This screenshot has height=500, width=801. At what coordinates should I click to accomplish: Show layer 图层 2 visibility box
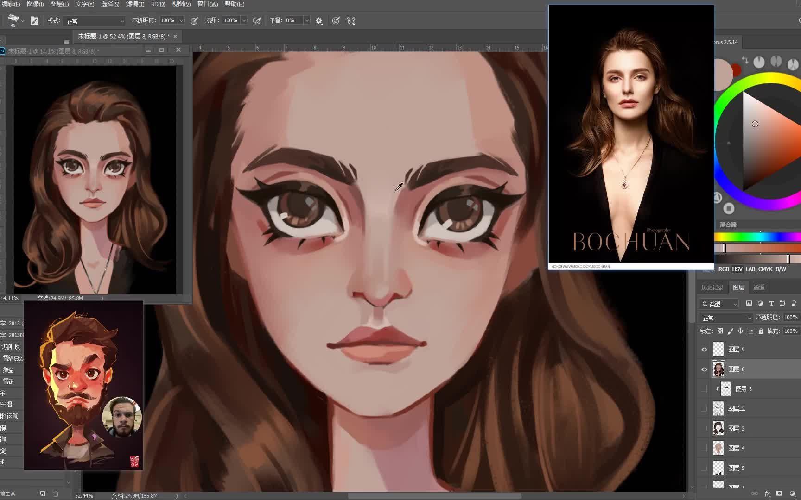coord(704,409)
